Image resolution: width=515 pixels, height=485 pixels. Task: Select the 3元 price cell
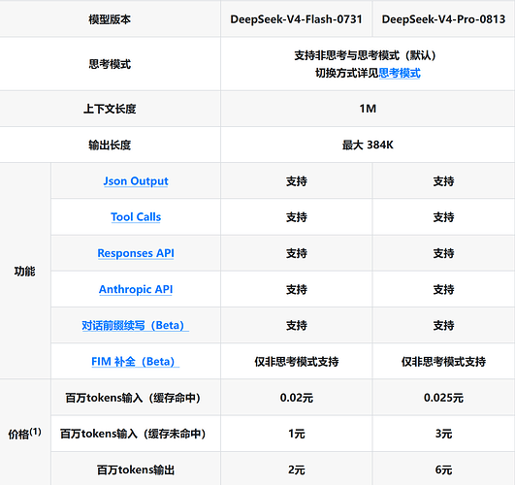tap(443, 434)
